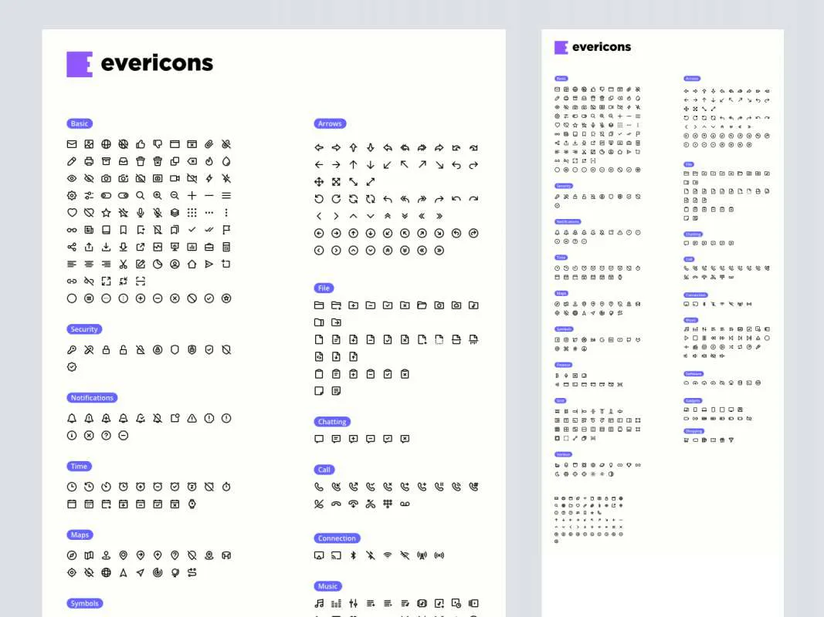Click the hamburger menu three-lines icon

point(226,196)
